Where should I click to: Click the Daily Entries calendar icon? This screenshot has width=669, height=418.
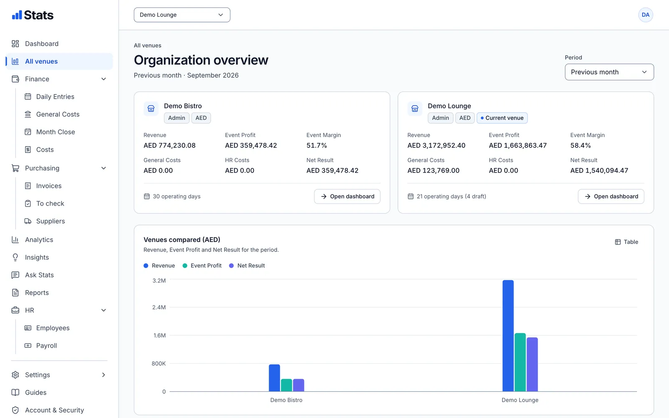(28, 97)
